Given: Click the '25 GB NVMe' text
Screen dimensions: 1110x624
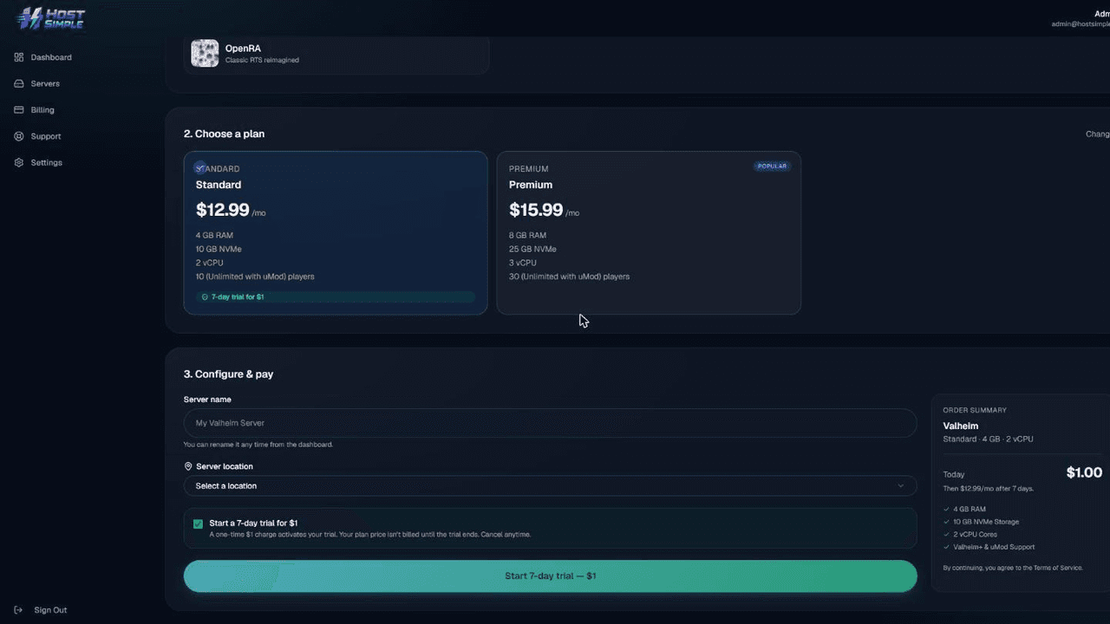Looking at the screenshot, I should [x=532, y=250].
